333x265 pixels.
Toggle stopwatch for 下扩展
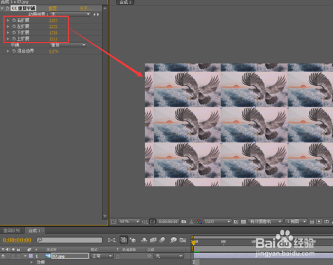click(x=14, y=33)
